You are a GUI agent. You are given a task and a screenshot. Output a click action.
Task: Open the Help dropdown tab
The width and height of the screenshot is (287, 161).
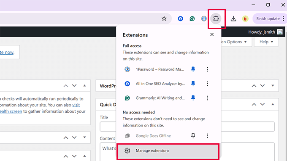tap(266, 42)
